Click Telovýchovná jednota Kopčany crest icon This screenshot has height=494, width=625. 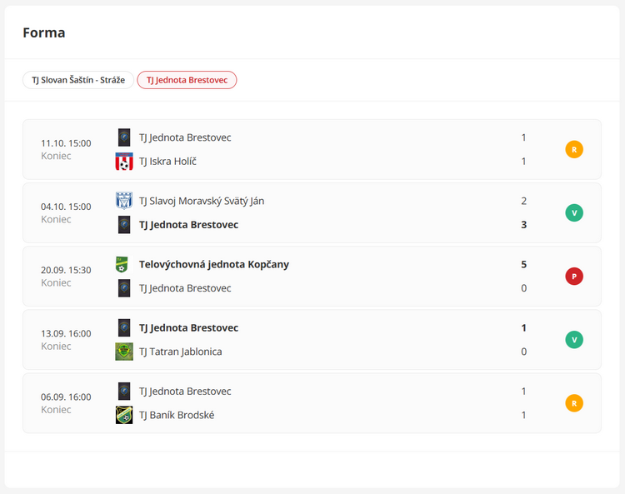[x=122, y=264]
